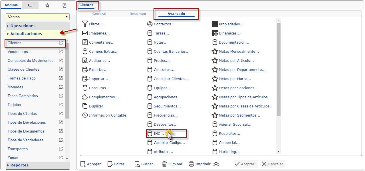
Task: Click the Editar button
Action: [116, 164]
